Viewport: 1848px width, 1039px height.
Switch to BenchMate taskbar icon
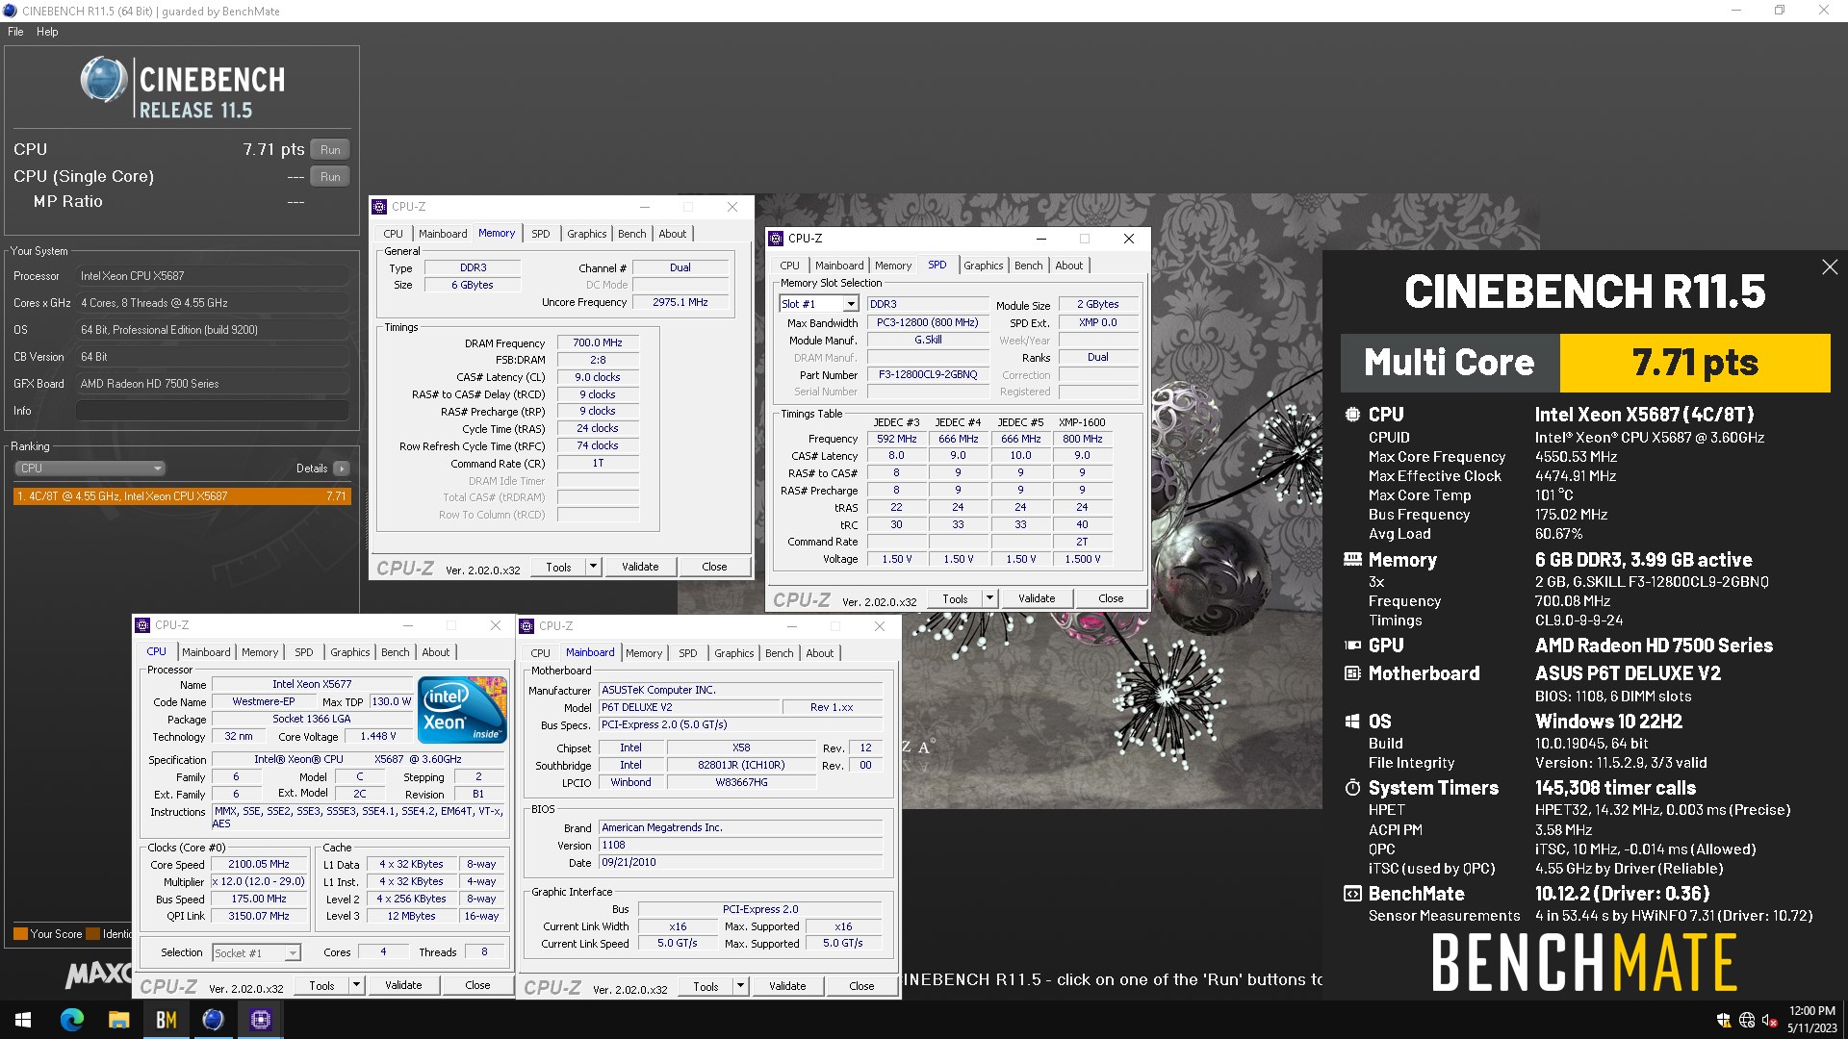pyautogui.click(x=166, y=1020)
